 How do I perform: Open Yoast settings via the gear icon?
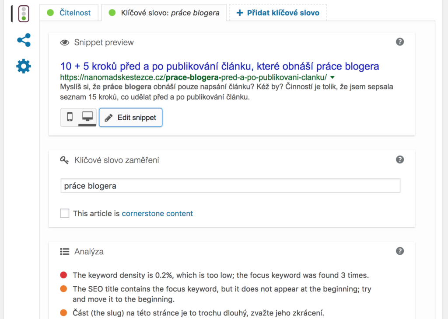coord(23,66)
